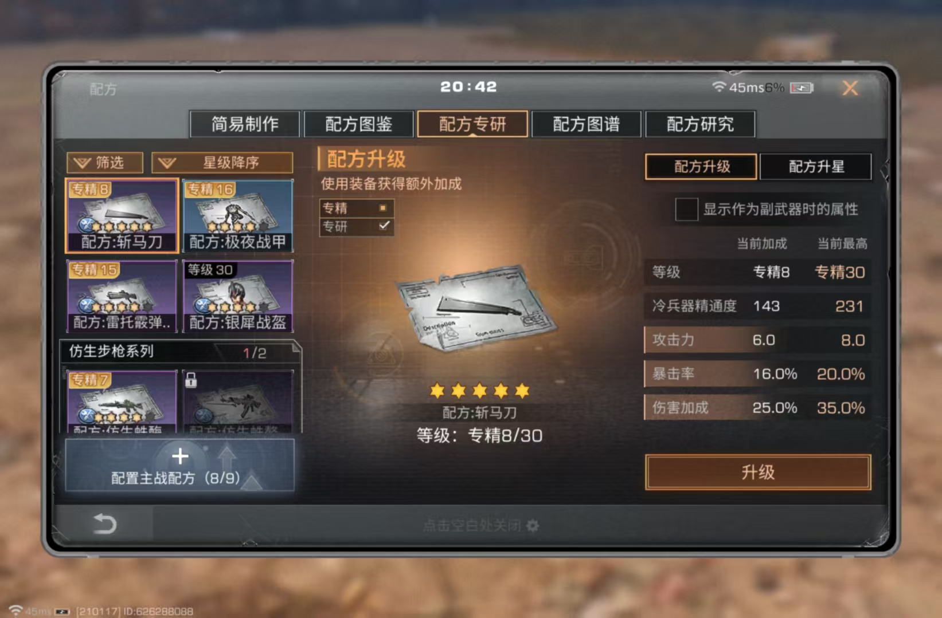The image size is (942, 618).
Task: Switch to the 配方研究 tab
Action: 700,124
